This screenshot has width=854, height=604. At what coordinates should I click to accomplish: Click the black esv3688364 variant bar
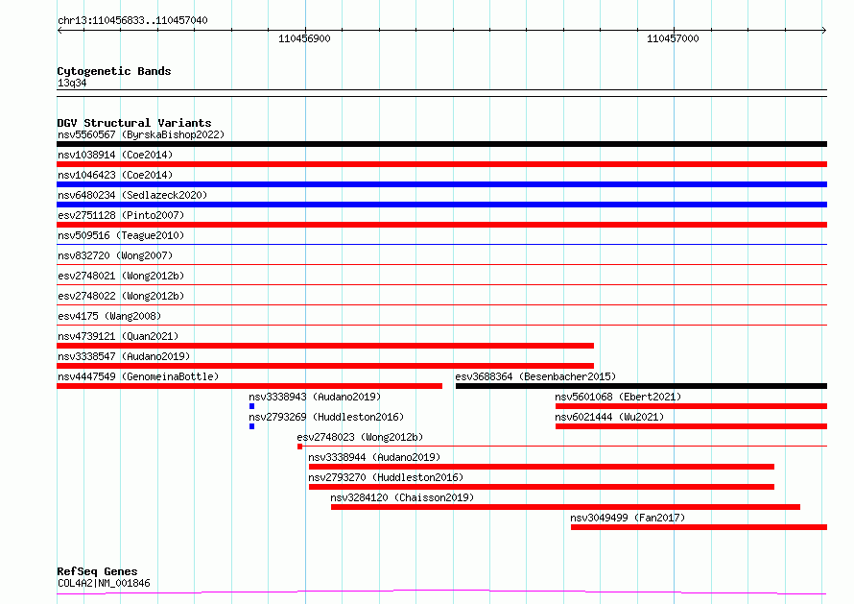click(641, 386)
